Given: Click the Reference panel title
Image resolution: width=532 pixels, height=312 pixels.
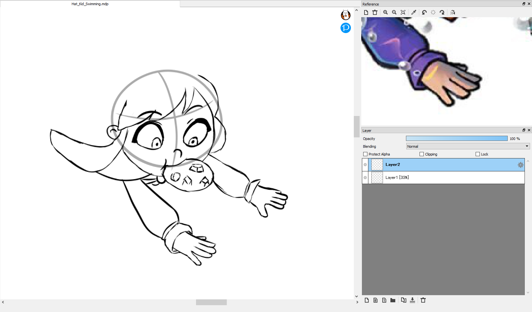Looking at the screenshot, I should coord(371,4).
